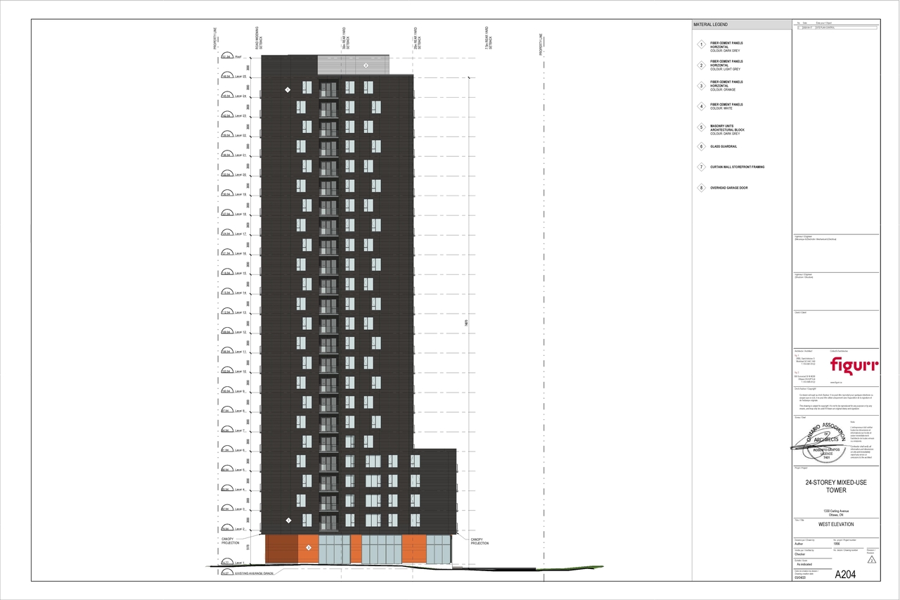Image resolution: width=900 pixels, height=600 pixels.
Task: Click the 1330 Carling Avenue address
Action: 836,511
